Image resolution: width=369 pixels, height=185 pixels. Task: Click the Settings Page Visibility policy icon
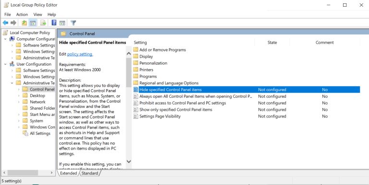136,116
